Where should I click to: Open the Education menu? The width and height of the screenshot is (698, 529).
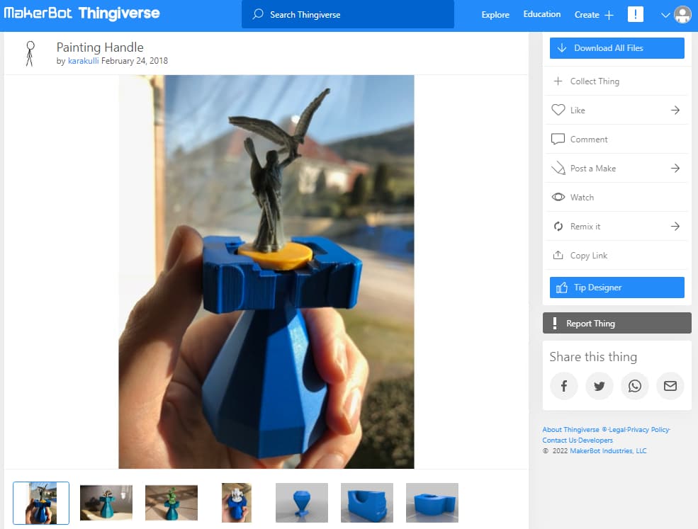pyautogui.click(x=542, y=14)
